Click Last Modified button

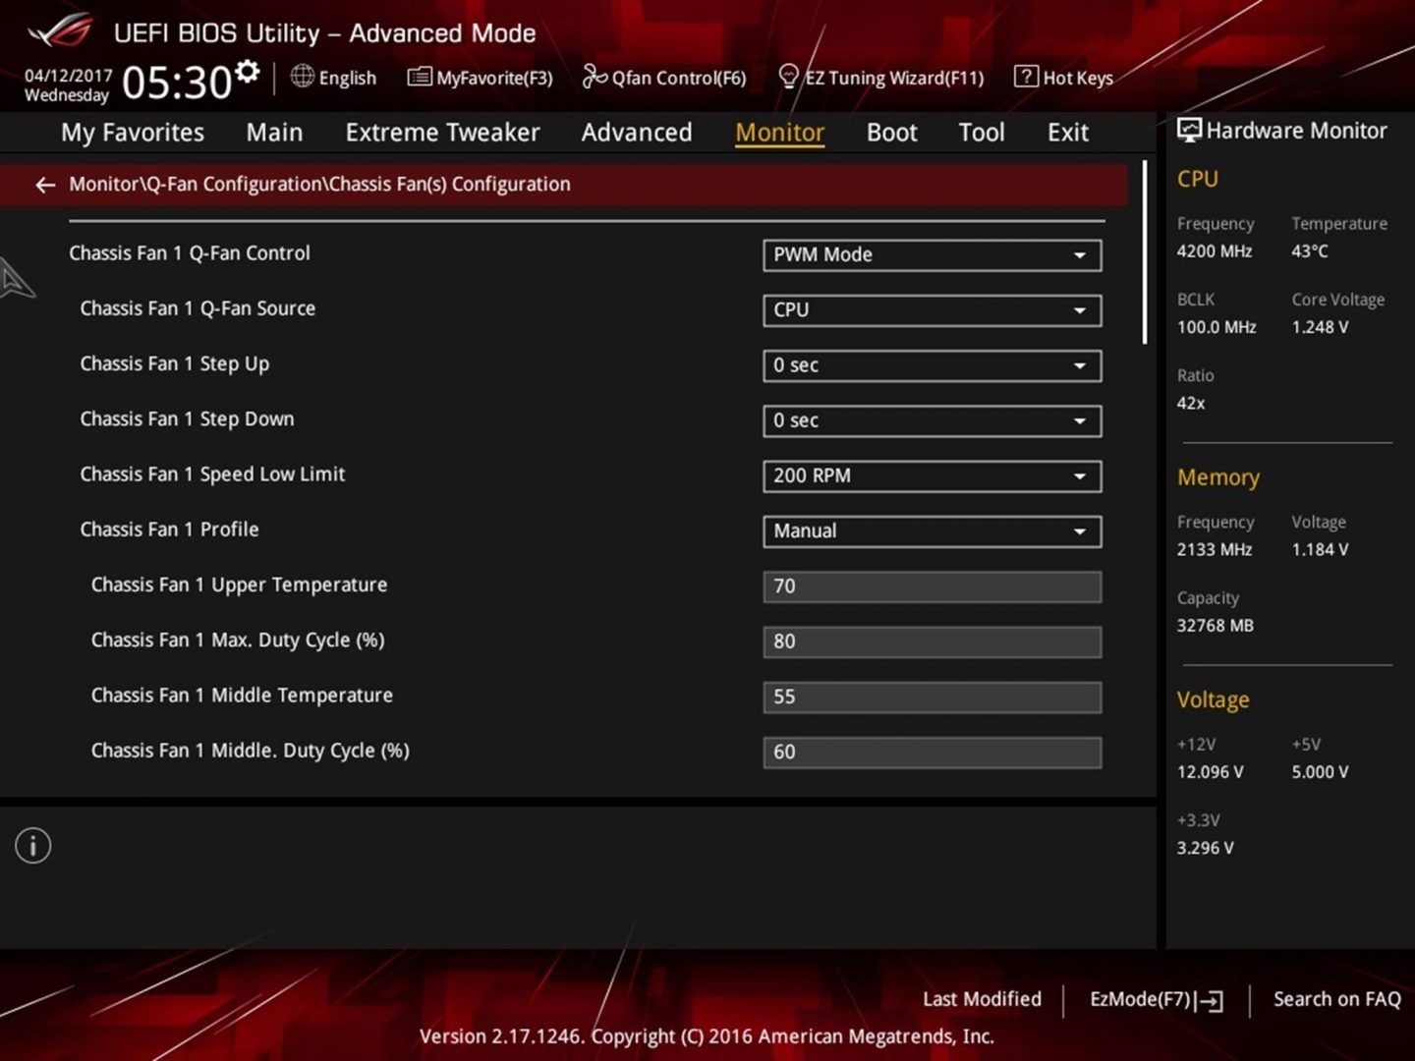(x=982, y=999)
